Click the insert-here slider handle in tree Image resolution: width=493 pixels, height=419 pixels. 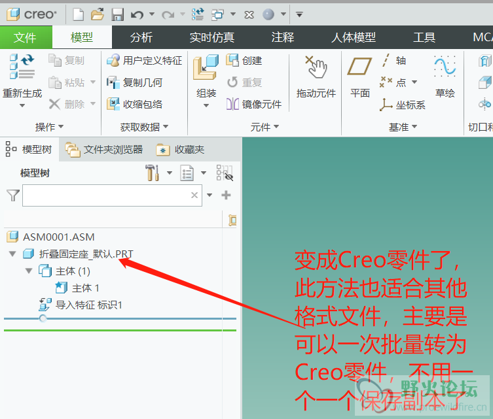pyautogui.click(x=43, y=318)
